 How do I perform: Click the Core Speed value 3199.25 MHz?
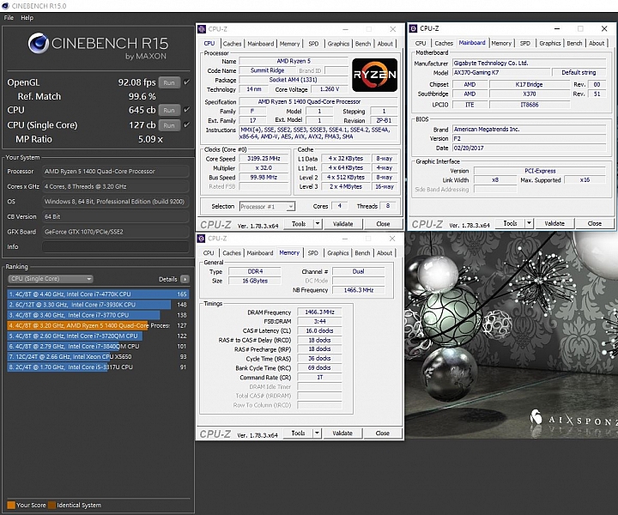264,159
